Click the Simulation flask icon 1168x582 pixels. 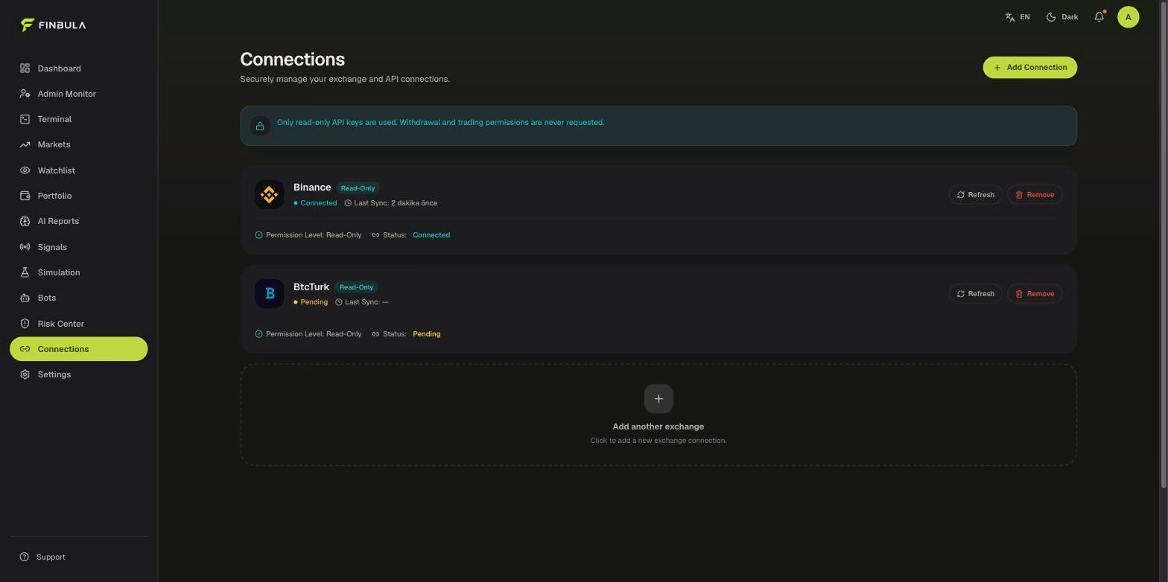pyautogui.click(x=25, y=272)
